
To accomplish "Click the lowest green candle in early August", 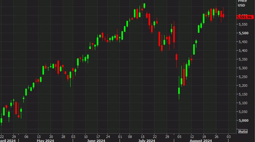I will tap(179, 91).
